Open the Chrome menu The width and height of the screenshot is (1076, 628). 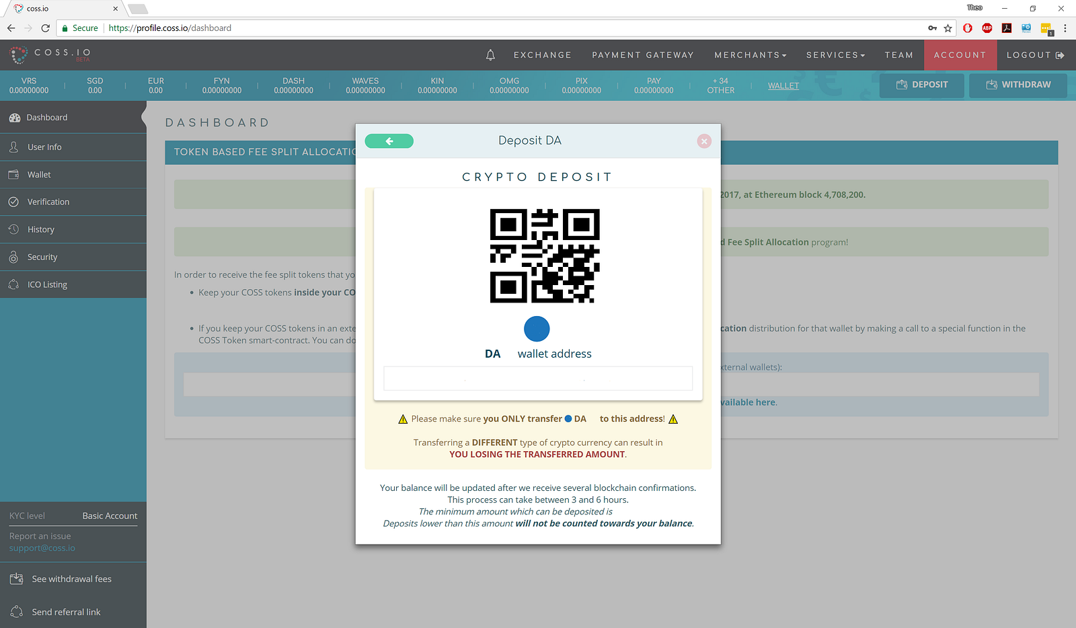(x=1065, y=28)
